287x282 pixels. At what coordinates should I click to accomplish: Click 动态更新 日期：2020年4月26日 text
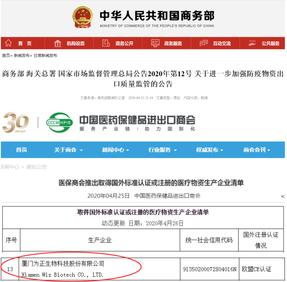point(142,223)
